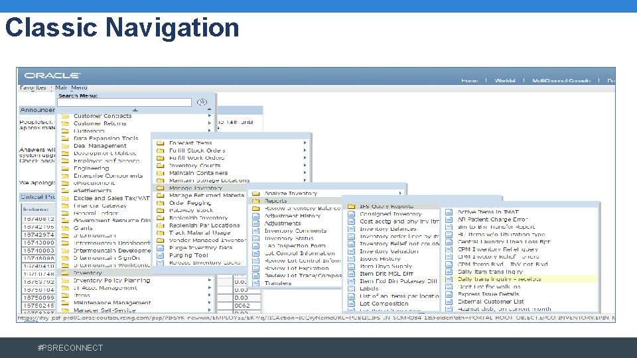Expand the Maintain Containers submenu arrow
Viewport: 637px width, 358px height.
[x=305, y=173]
